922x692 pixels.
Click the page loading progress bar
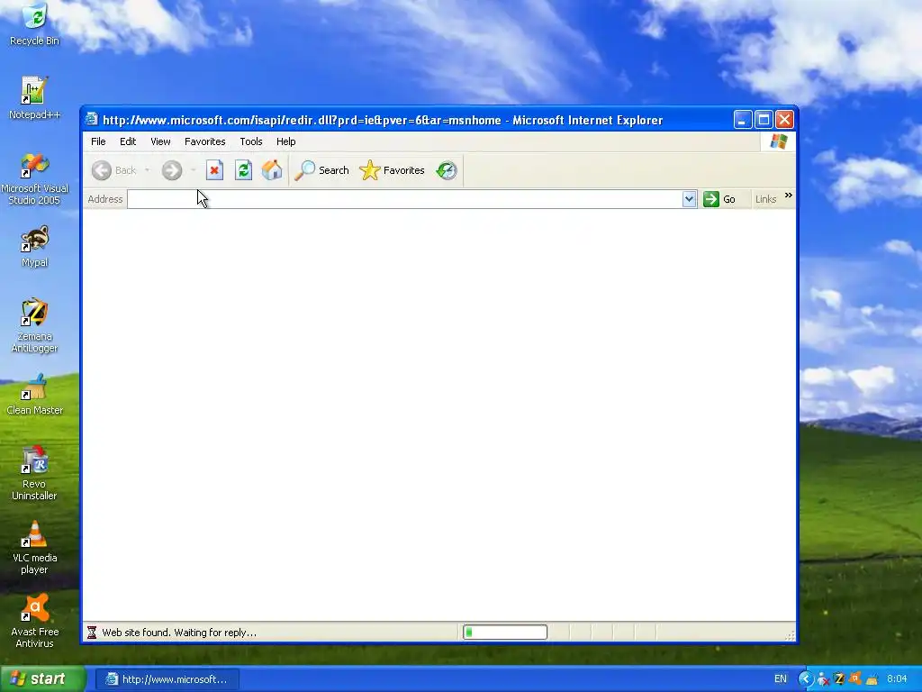click(505, 633)
